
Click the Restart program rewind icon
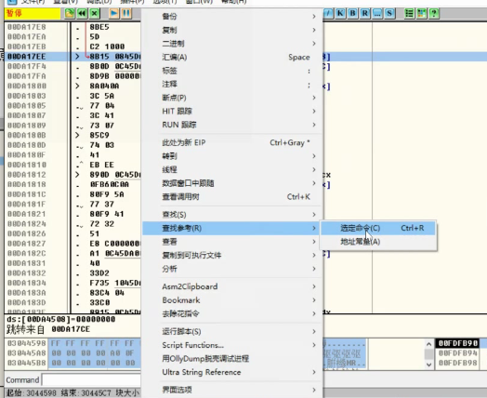click(82, 13)
